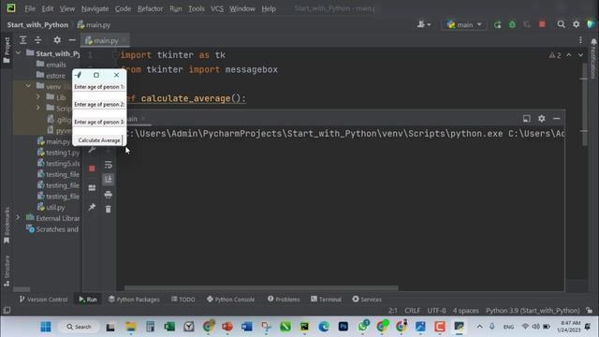Screen dimensions: 599x337
Task: Click the Run panel view mode icon
Action: pyautogui.click(x=526, y=119)
